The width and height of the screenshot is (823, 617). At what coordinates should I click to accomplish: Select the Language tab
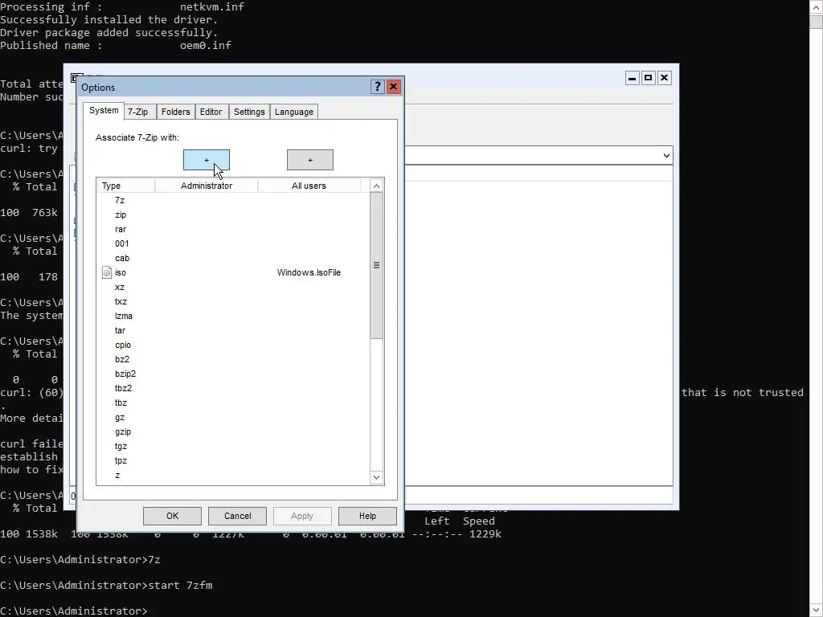pos(294,112)
